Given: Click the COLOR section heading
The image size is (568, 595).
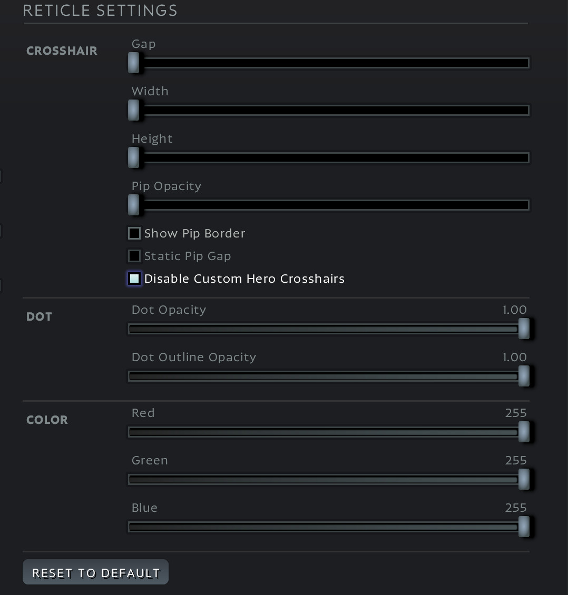Looking at the screenshot, I should pyautogui.click(x=47, y=420).
